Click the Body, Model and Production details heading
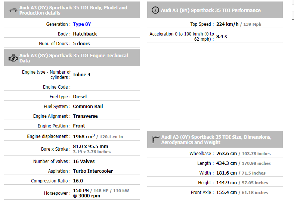 click(73, 10)
